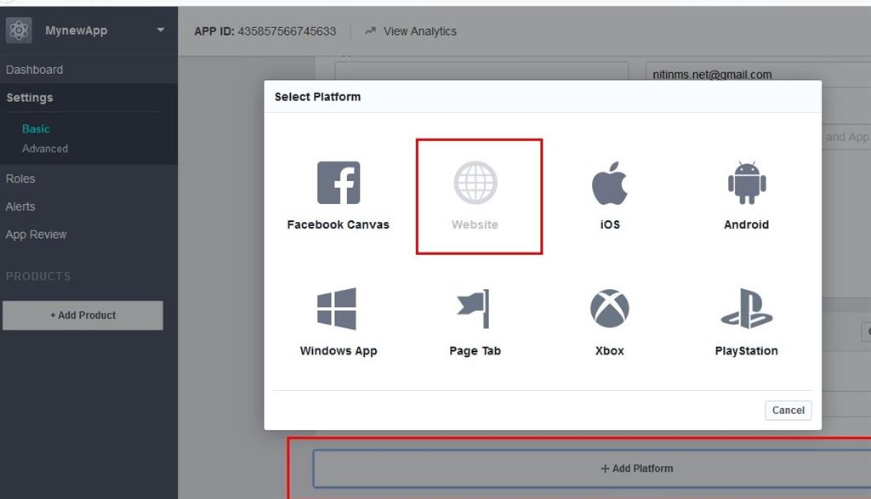Click the contact email field nitinms.net@gmail.com

pyautogui.click(x=758, y=74)
